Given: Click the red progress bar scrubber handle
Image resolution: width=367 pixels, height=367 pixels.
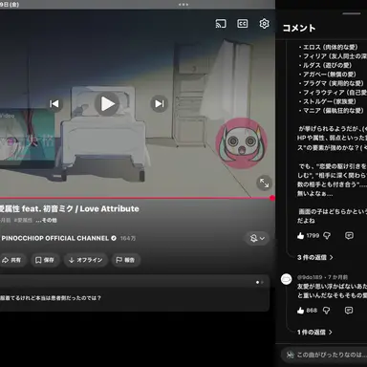Looking at the screenshot, I should [272, 198].
